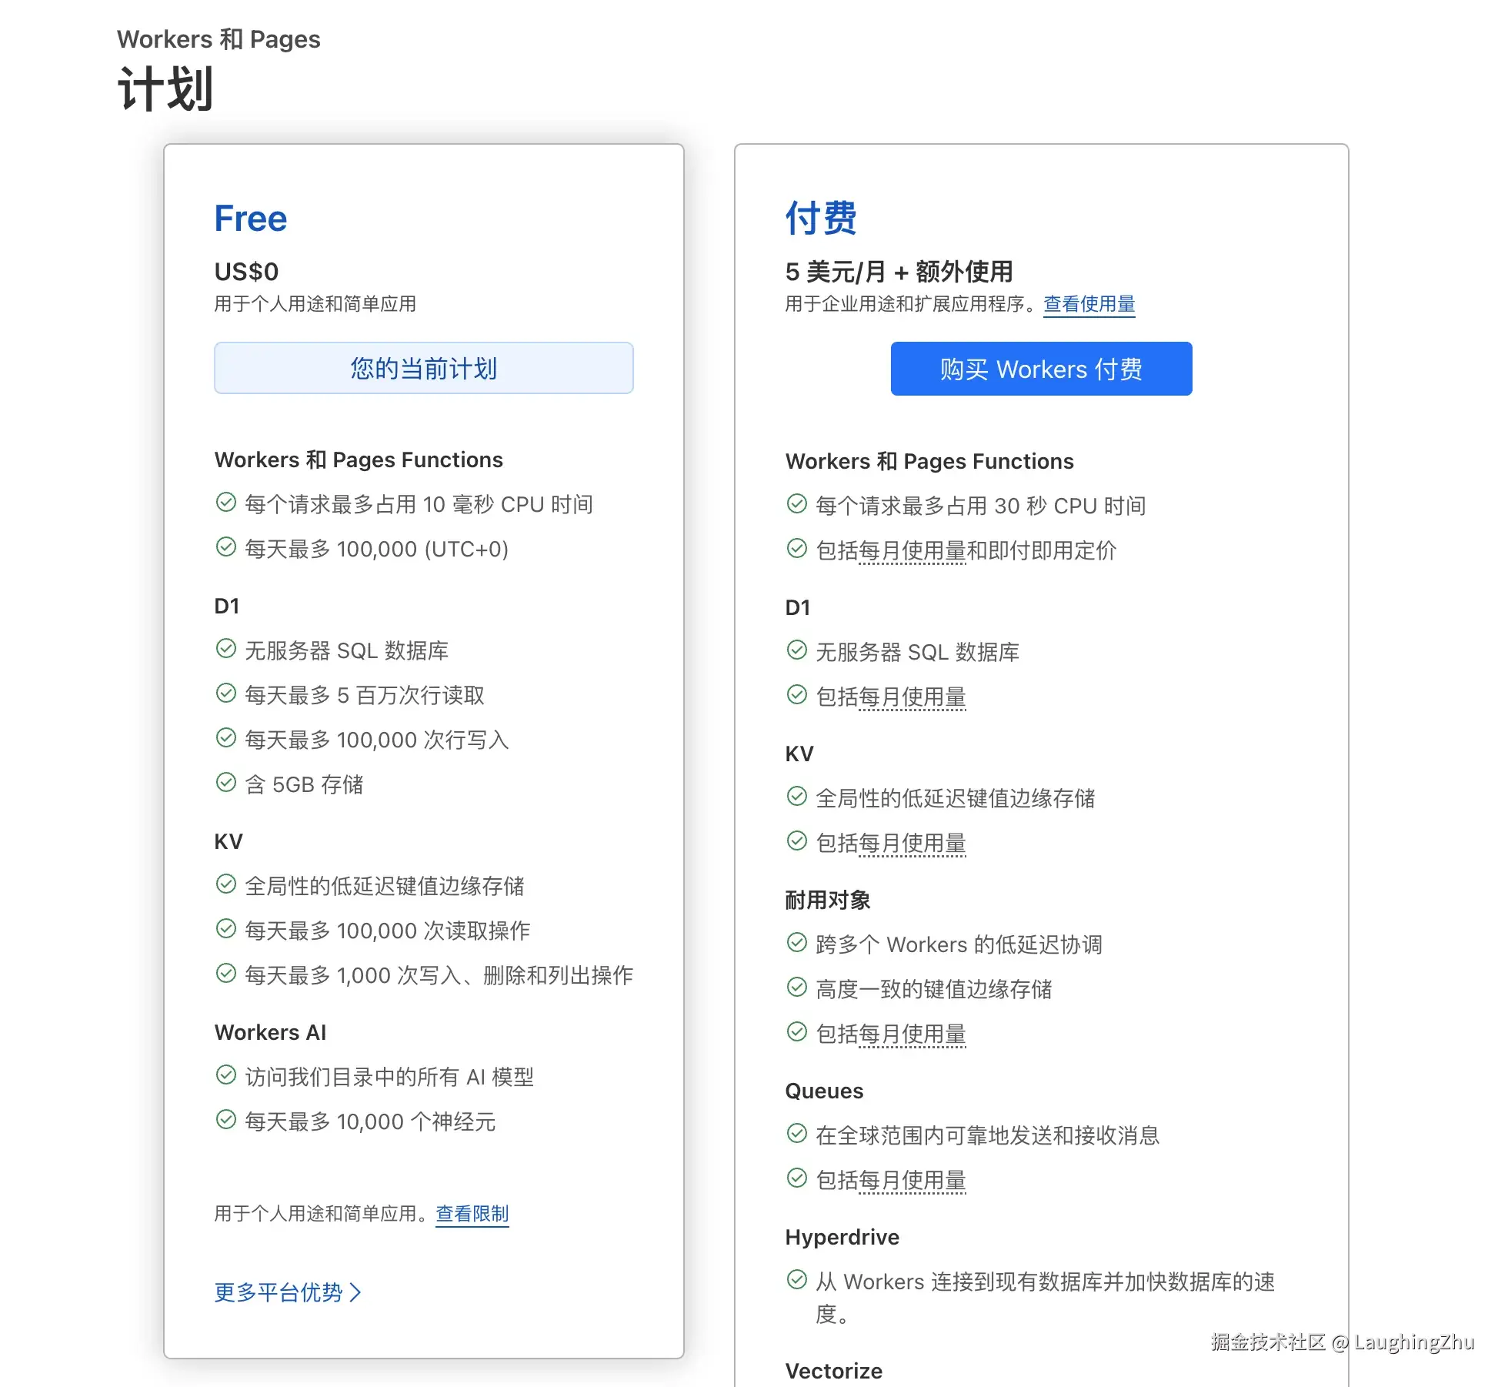The image size is (1508, 1387).
Task: Buy the plan via 购买 Workers 付费 button
Action: click(x=1041, y=369)
